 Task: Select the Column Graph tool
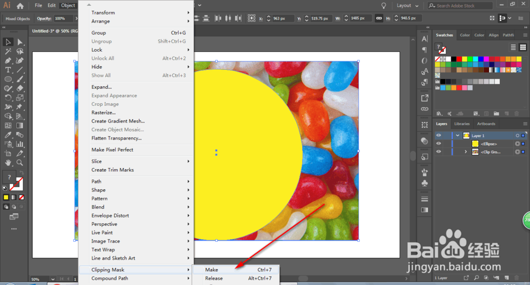20,144
